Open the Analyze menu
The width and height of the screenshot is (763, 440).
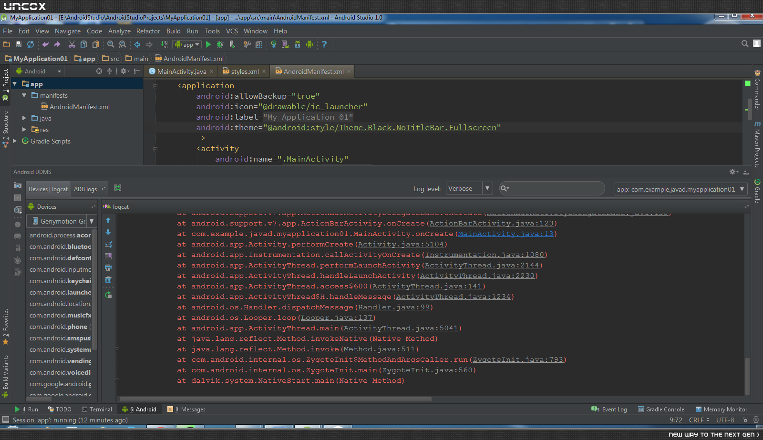pos(119,31)
